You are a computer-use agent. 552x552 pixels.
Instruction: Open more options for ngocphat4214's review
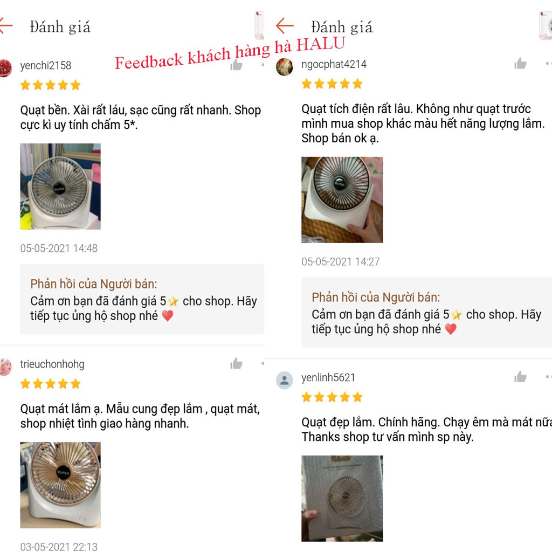[548, 64]
